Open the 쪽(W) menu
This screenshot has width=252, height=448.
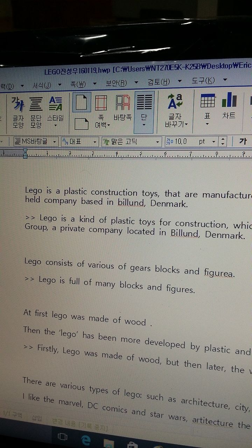tap(78, 84)
